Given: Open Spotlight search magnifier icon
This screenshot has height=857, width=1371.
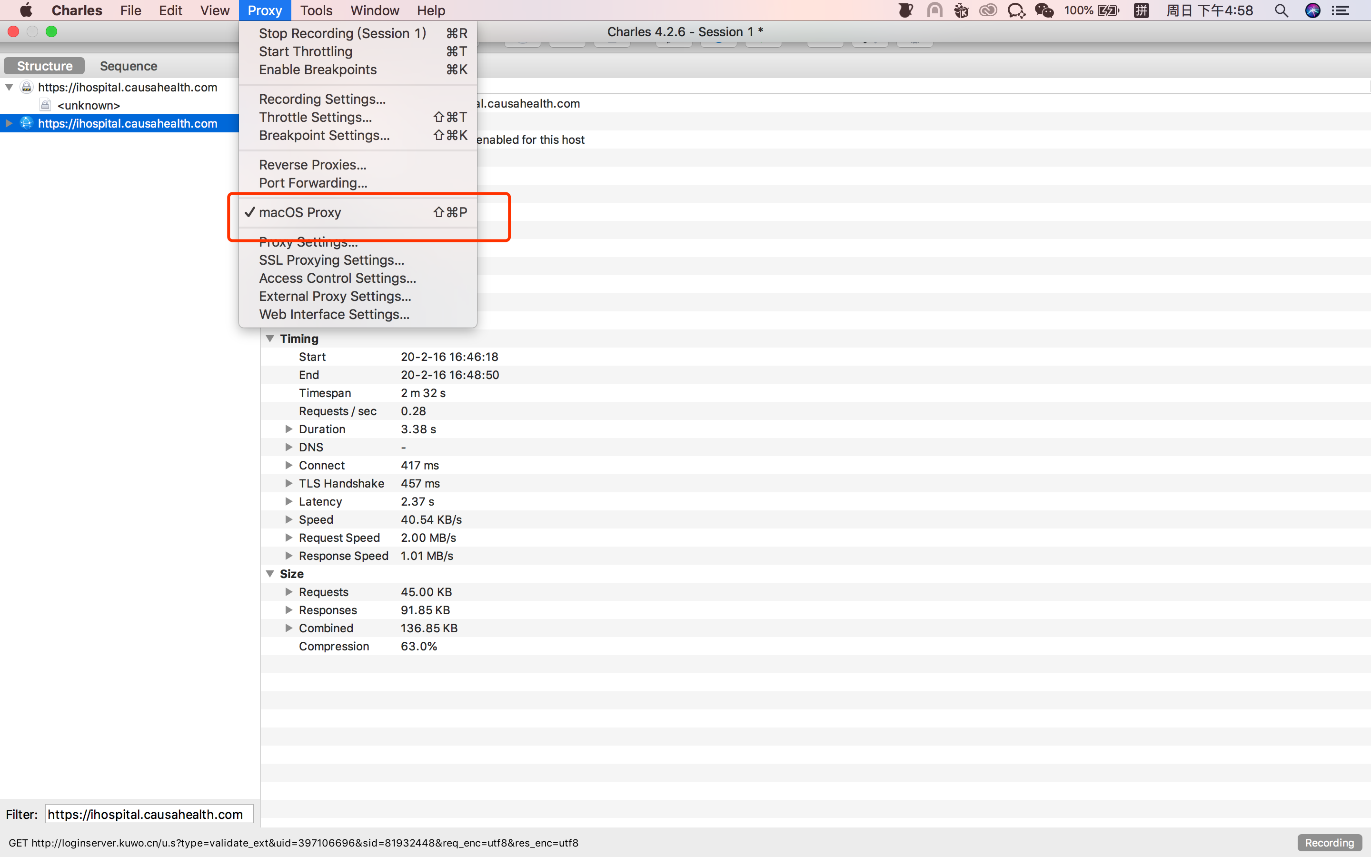Looking at the screenshot, I should 1281,11.
